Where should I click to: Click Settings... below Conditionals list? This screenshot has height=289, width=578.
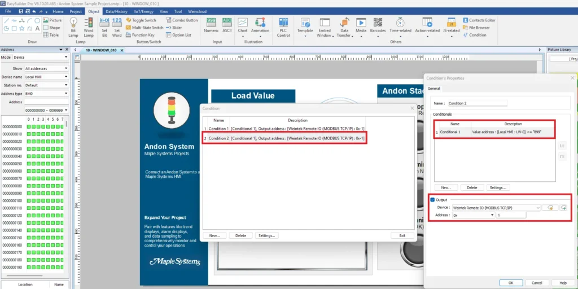coord(498,187)
